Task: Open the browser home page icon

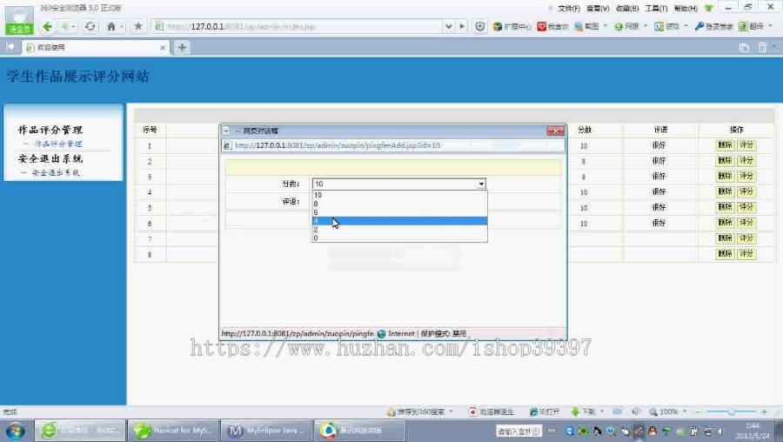Action: click(111, 26)
